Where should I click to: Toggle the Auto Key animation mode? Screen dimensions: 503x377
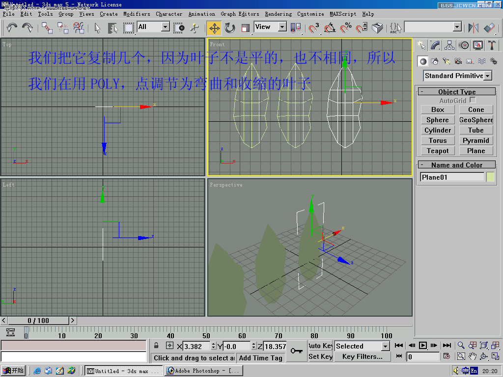coord(320,346)
